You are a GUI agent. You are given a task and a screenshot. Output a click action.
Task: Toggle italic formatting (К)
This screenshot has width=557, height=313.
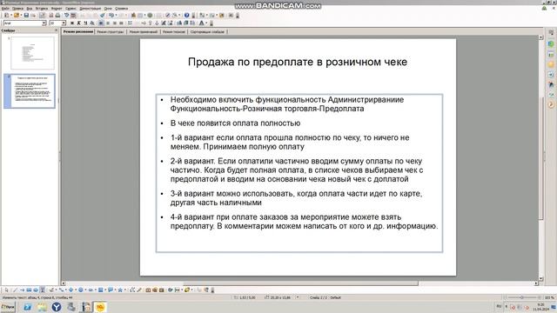pyautogui.click(x=78, y=23)
